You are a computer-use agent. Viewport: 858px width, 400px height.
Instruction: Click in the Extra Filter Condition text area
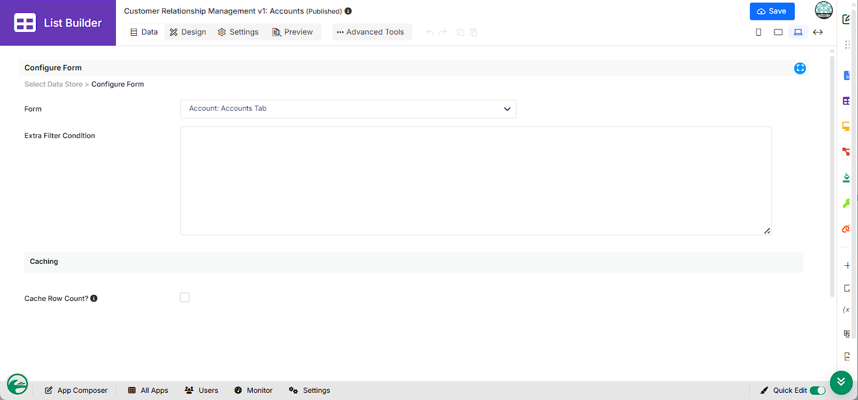point(476,180)
